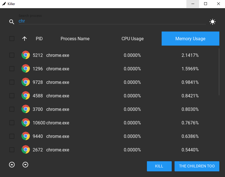Toggle the light/dark theme sun icon
The height and width of the screenshot is (177, 225).
coord(213,22)
